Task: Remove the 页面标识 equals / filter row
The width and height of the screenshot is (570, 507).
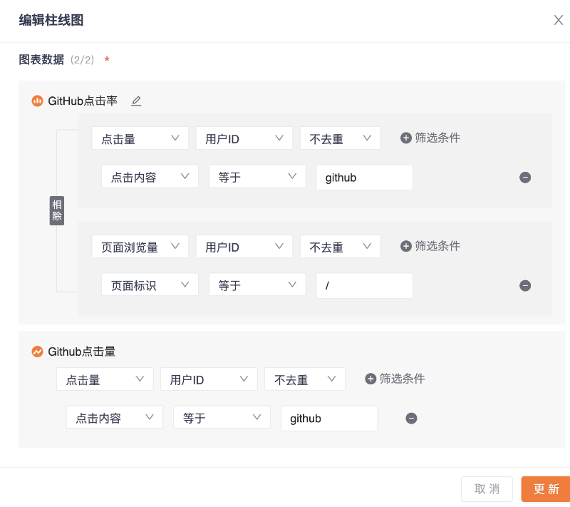Action: [525, 286]
